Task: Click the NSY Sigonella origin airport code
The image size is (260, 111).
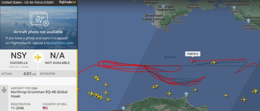Action: click(x=19, y=56)
